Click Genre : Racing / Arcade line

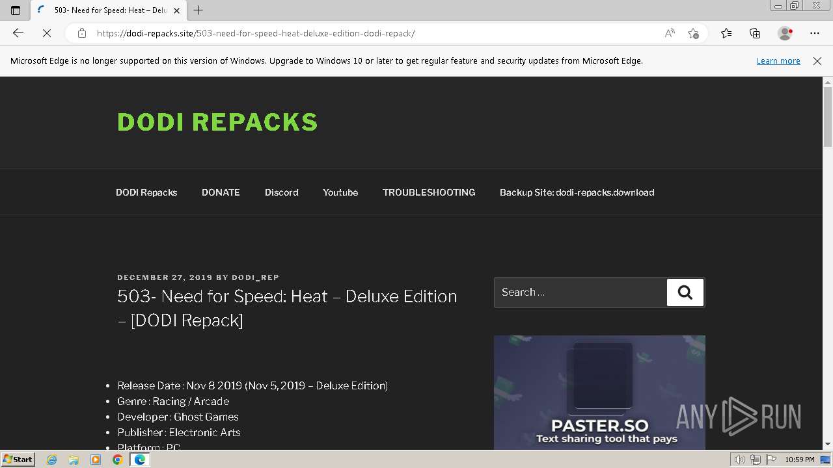173,401
